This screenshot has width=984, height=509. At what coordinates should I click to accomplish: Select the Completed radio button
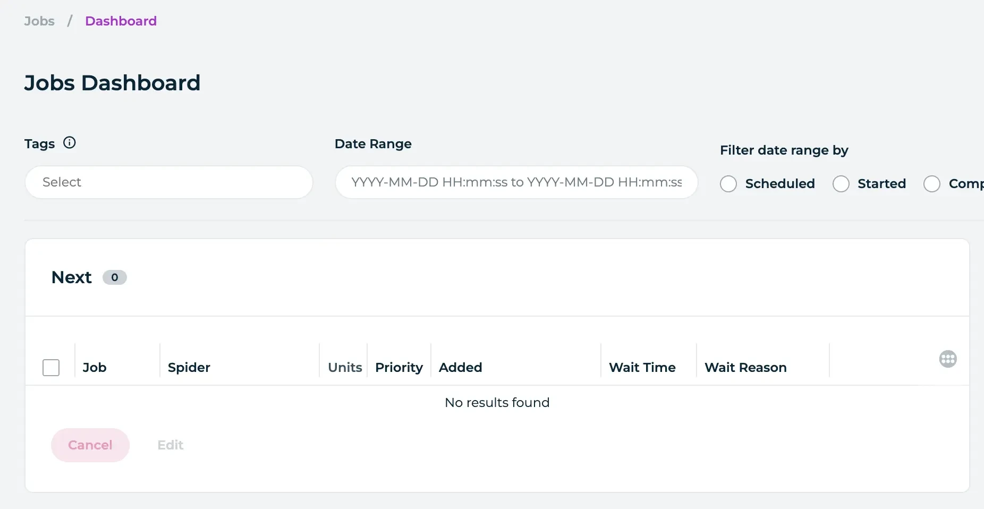coord(931,183)
